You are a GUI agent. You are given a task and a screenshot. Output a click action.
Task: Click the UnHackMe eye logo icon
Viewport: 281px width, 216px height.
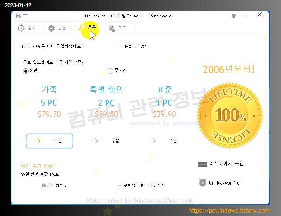[x=18, y=16]
